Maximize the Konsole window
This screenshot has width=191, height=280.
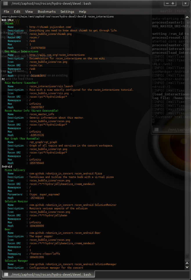point(173,3)
